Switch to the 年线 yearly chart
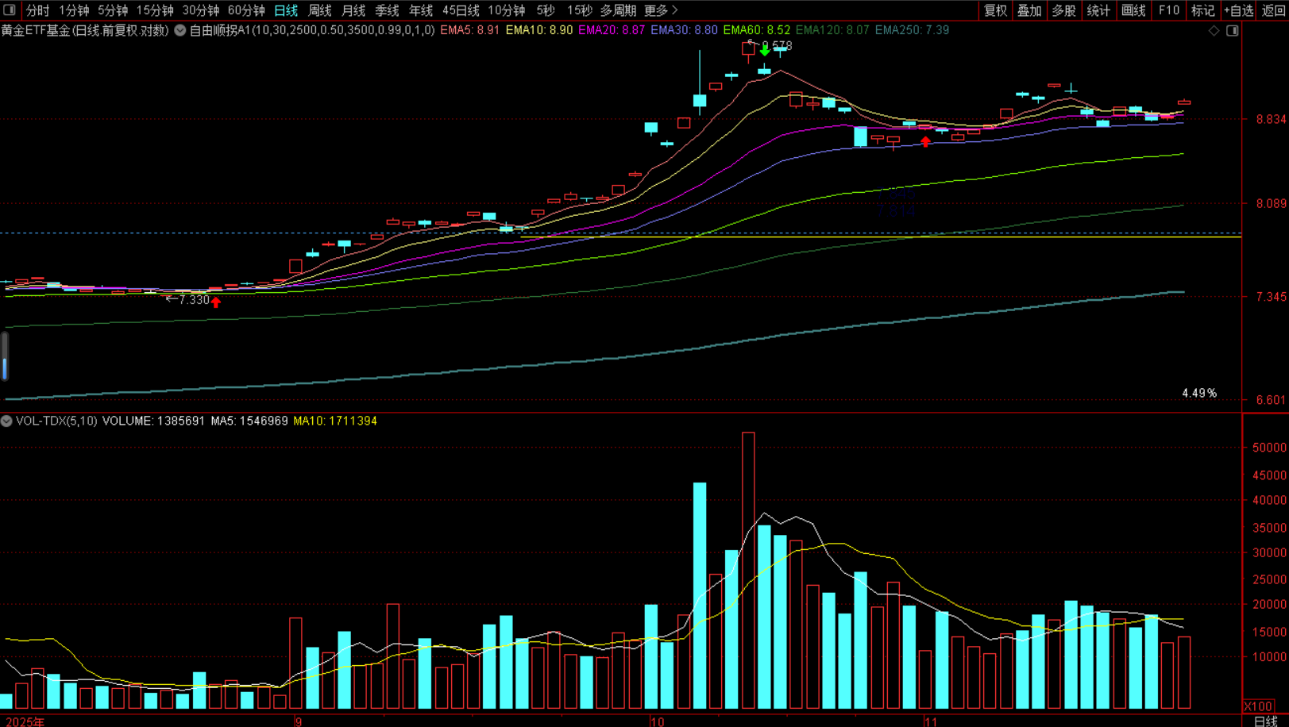Viewport: 1289px width, 727px height. point(421,10)
